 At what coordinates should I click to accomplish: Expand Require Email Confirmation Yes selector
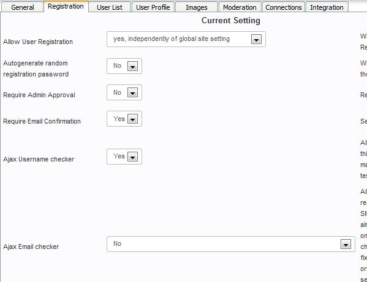(x=124, y=119)
